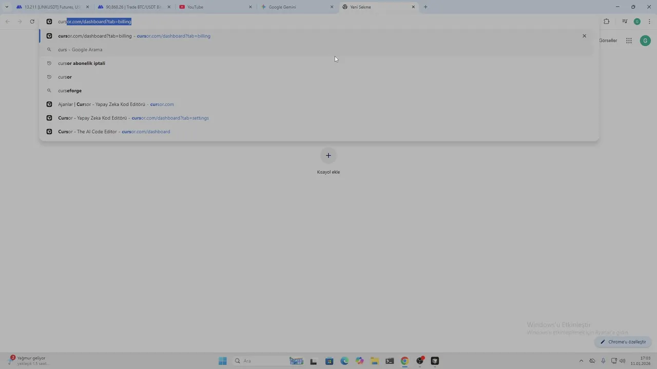
Task: Open the Chrome profile avatar in toolbar
Action: [637, 22]
